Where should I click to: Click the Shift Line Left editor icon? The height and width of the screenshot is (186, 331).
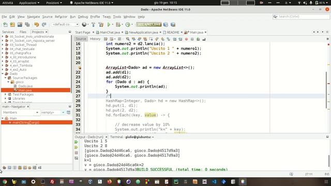(x=175, y=39)
